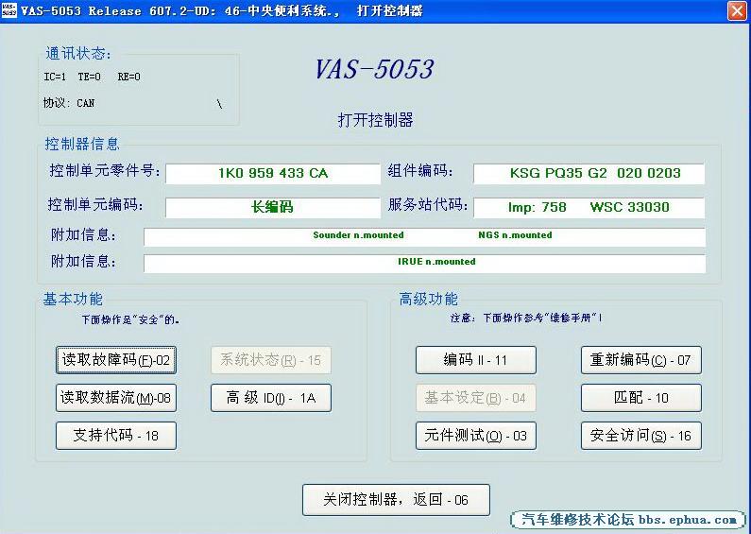Click the 控制单元零件号 label

coord(105,171)
